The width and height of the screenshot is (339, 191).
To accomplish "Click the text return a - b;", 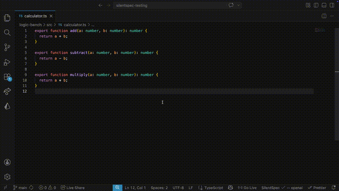I will coord(53,59).
